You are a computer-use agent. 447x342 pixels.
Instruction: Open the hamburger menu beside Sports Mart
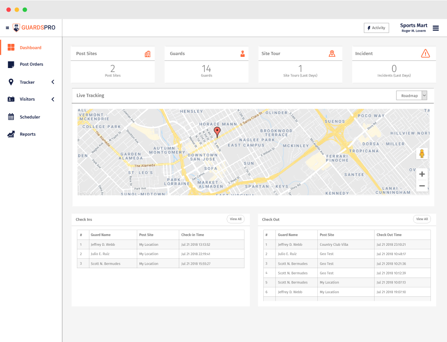[x=435, y=28]
